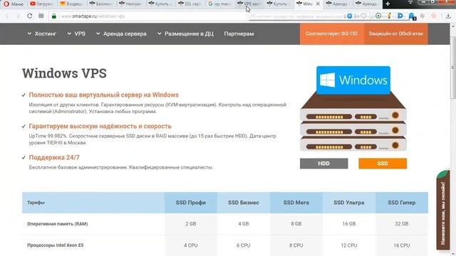Image resolution: width=456 pixels, height=256 pixels.
Task: Click the 8 CPU cell
Action: pyautogui.click(x=296, y=245)
